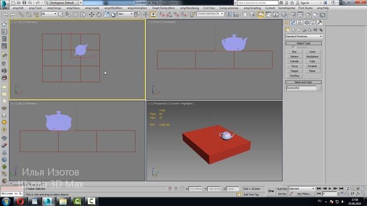Click the object name field Dummy002
Viewport: 367px width, 206px height.
(x=301, y=88)
